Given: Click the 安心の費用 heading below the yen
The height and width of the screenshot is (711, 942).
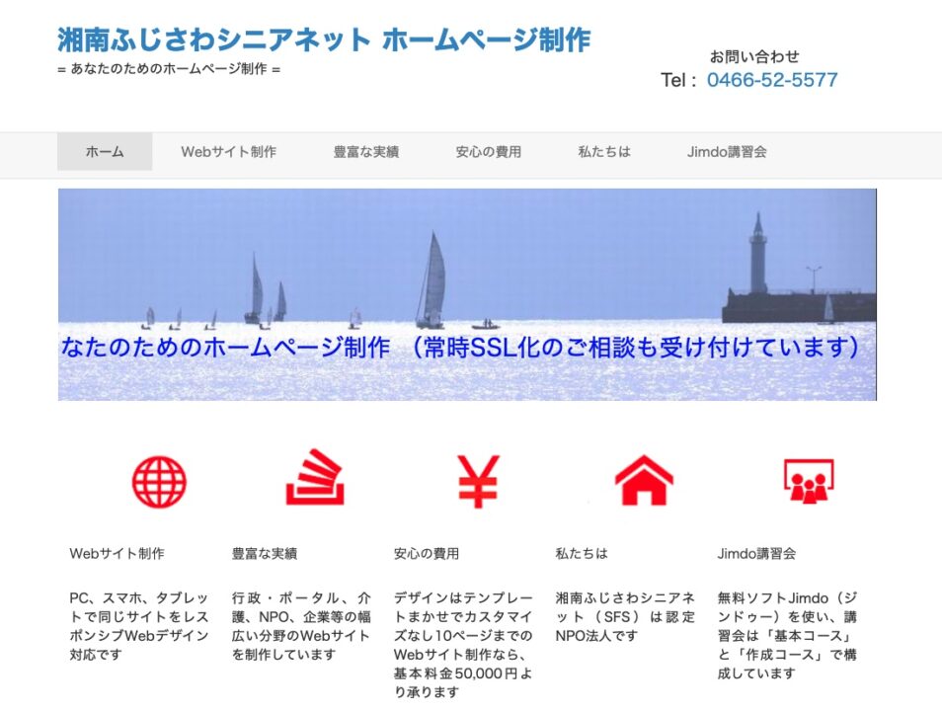Looking at the screenshot, I should [427, 553].
